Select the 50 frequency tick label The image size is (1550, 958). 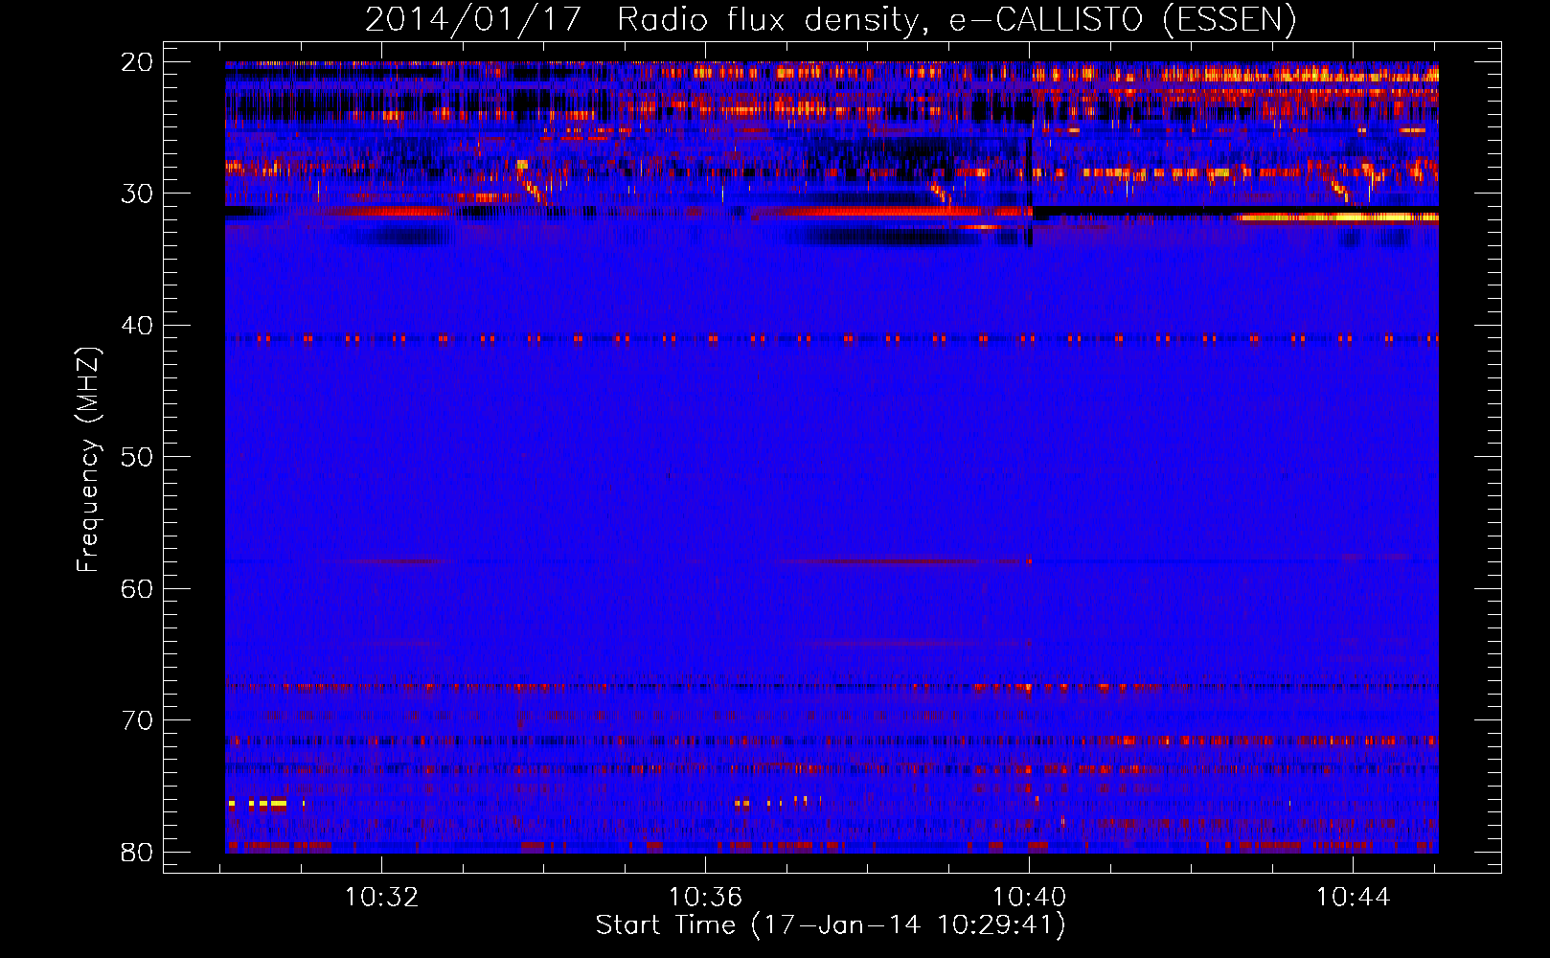tap(137, 457)
